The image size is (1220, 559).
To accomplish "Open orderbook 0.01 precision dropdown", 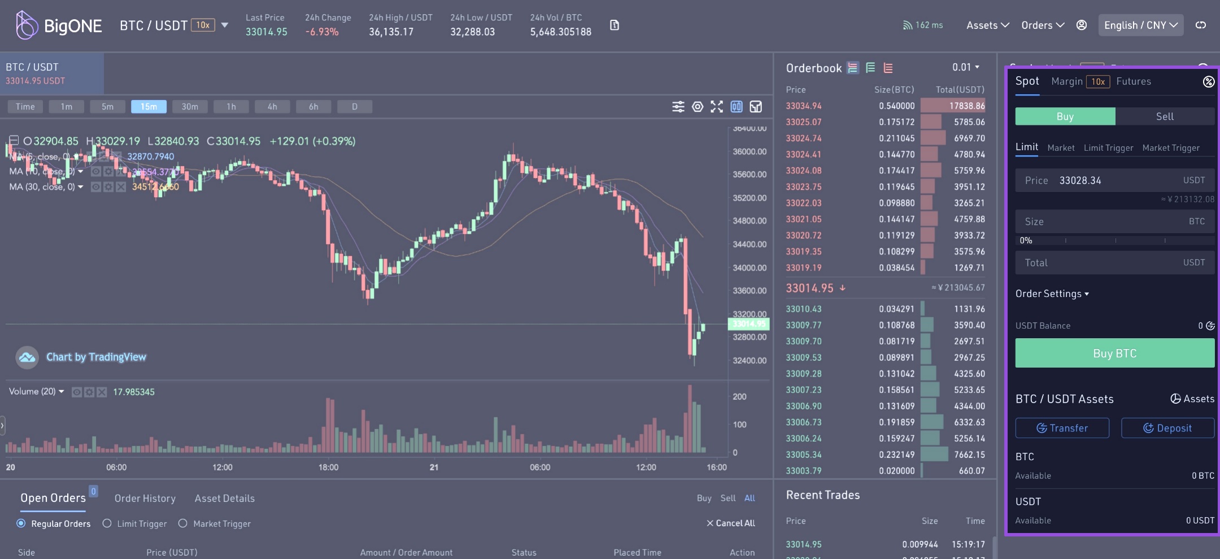I will click(966, 67).
